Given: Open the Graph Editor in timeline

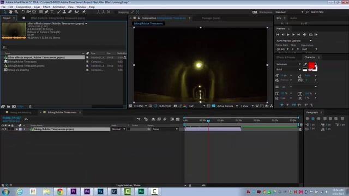Looking at the screenshot, I should (x=178, y=119).
